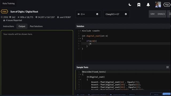Click the issues warning triangle icon

click(4, 20)
